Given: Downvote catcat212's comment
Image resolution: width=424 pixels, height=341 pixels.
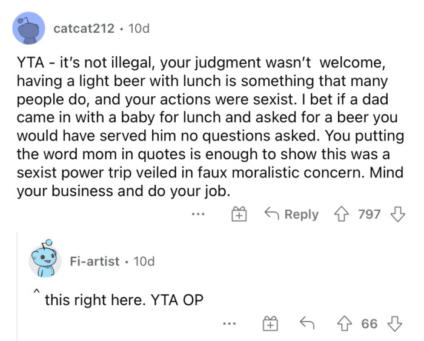Looking at the screenshot, I should pyautogui.click(x=398, y=214).
